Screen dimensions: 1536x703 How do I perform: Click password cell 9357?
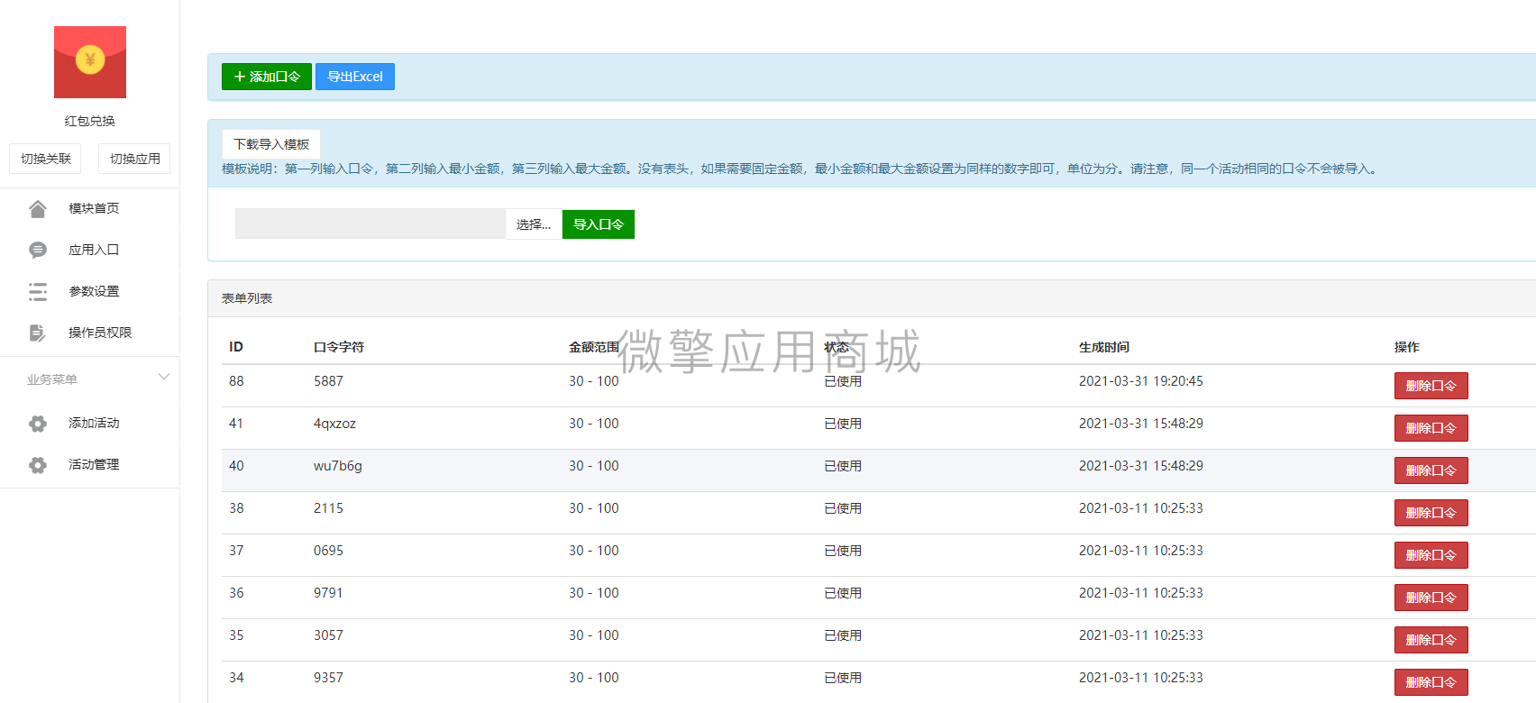pyautogui.click(x=328, y=678)
